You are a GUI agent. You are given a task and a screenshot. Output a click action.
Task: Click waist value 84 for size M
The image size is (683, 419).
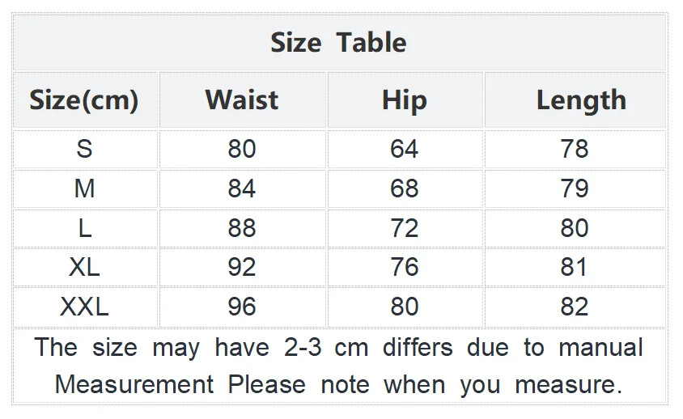242,188
